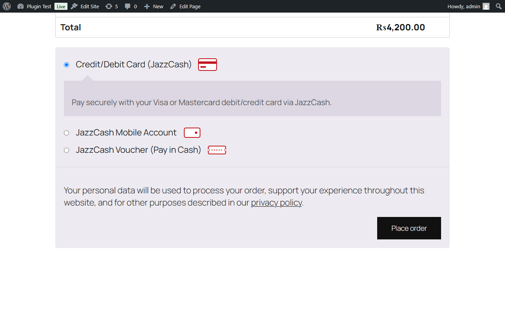Click the JazzCash Mobile Account label
The image size is (505, 315).
(126, 133)
